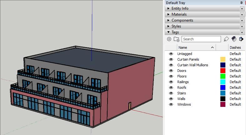The width and height of the screenshot is (246, 135).
Task: Change Windows dashes Default value
Action: click(235, 104)
